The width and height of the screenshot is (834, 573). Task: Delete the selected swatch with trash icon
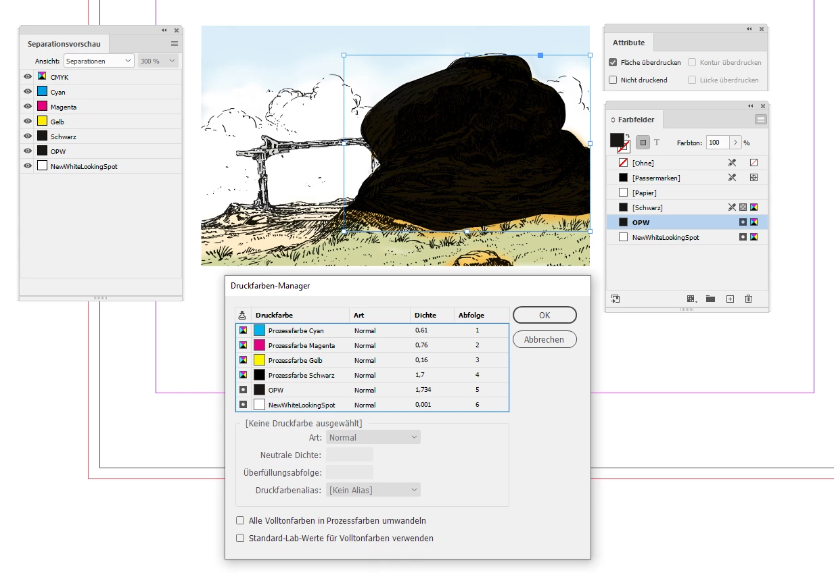[x=749, y=299]
